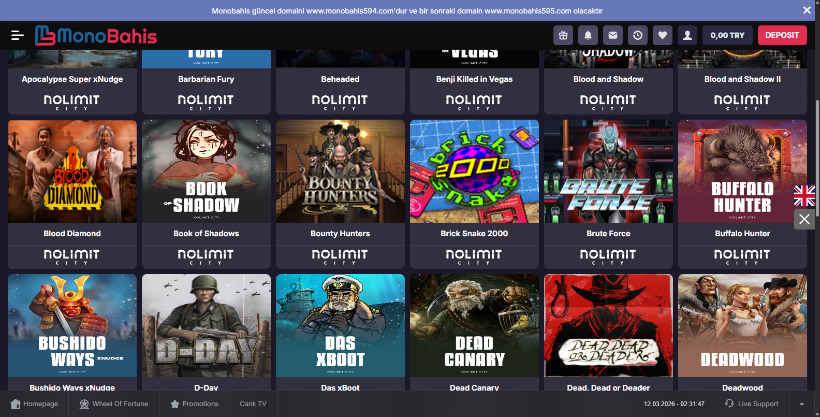Click the MonoBahis logo

[x=96, y=35]
